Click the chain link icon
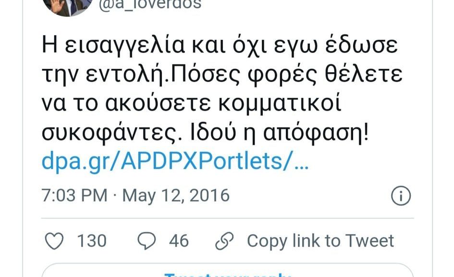This screenshot has width=454, height=277. click(224, 241)
